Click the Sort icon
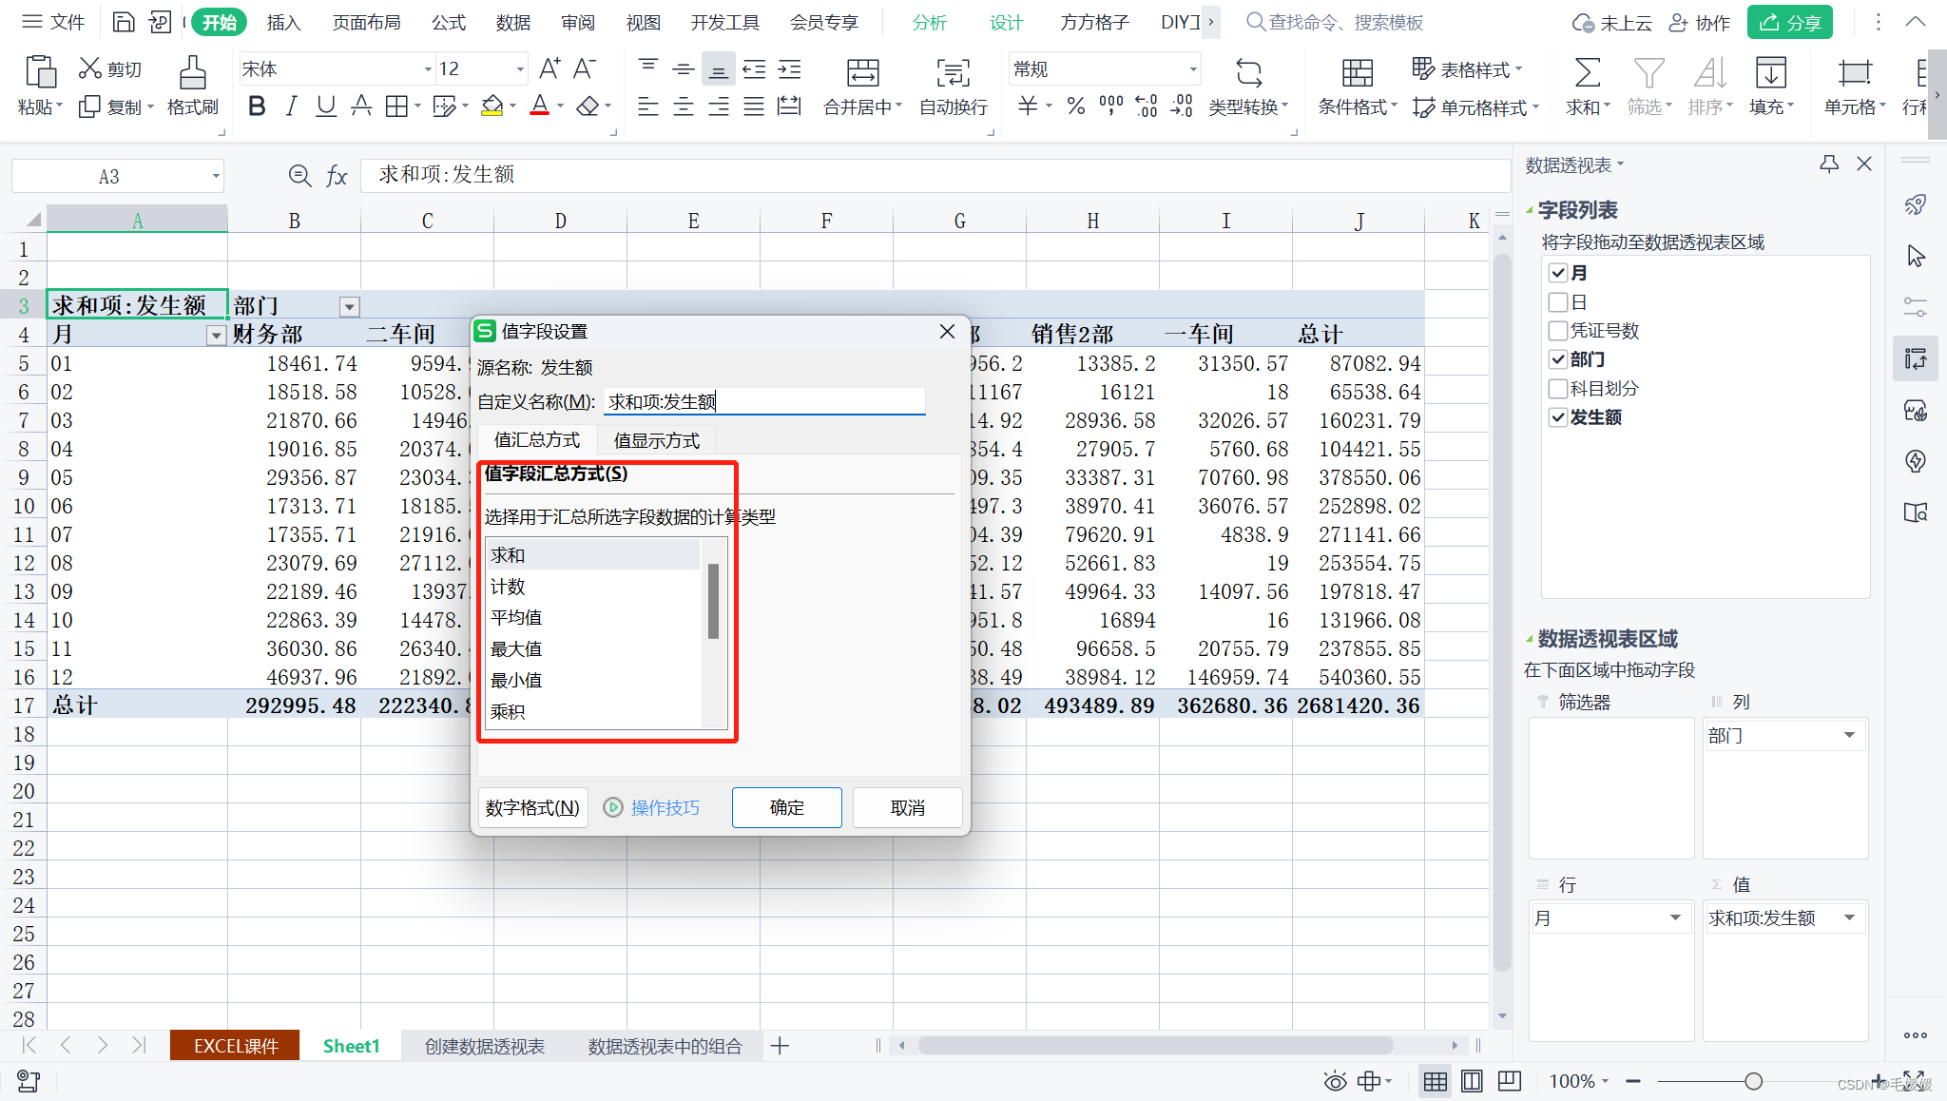The image size is (1947, 1101). coord(1710,72)
